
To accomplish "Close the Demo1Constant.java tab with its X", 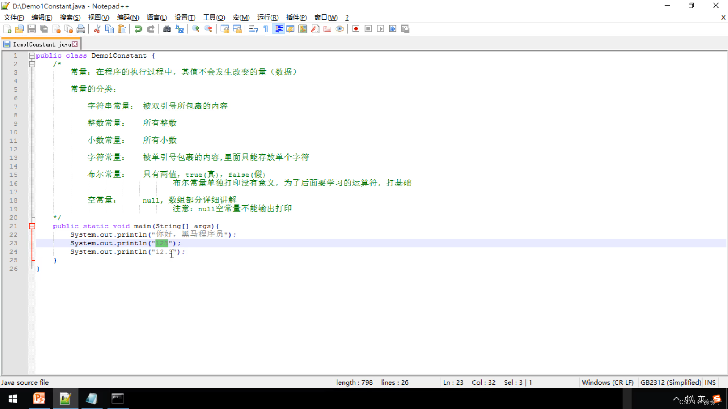I will (x=75, y=44).
